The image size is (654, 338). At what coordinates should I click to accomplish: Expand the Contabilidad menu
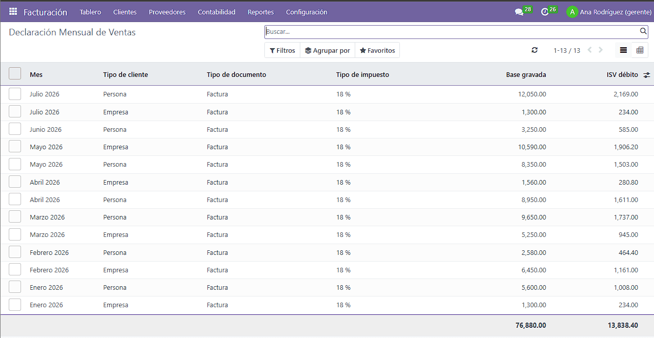pos(217,12)
